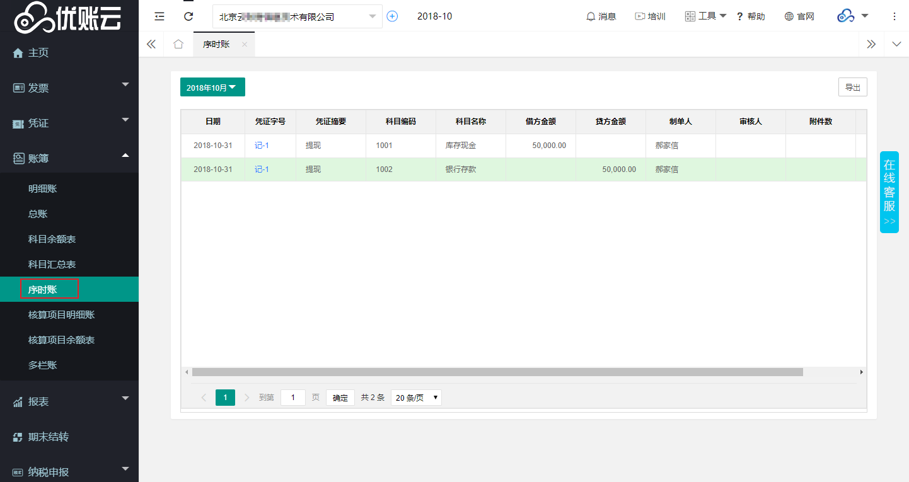Open the company selector dropdown
Viewport: 909px width, 482px height.
pyautogui.click(x=298, y=16)
